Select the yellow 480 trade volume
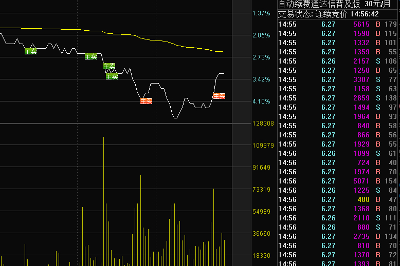 [363, 199]
